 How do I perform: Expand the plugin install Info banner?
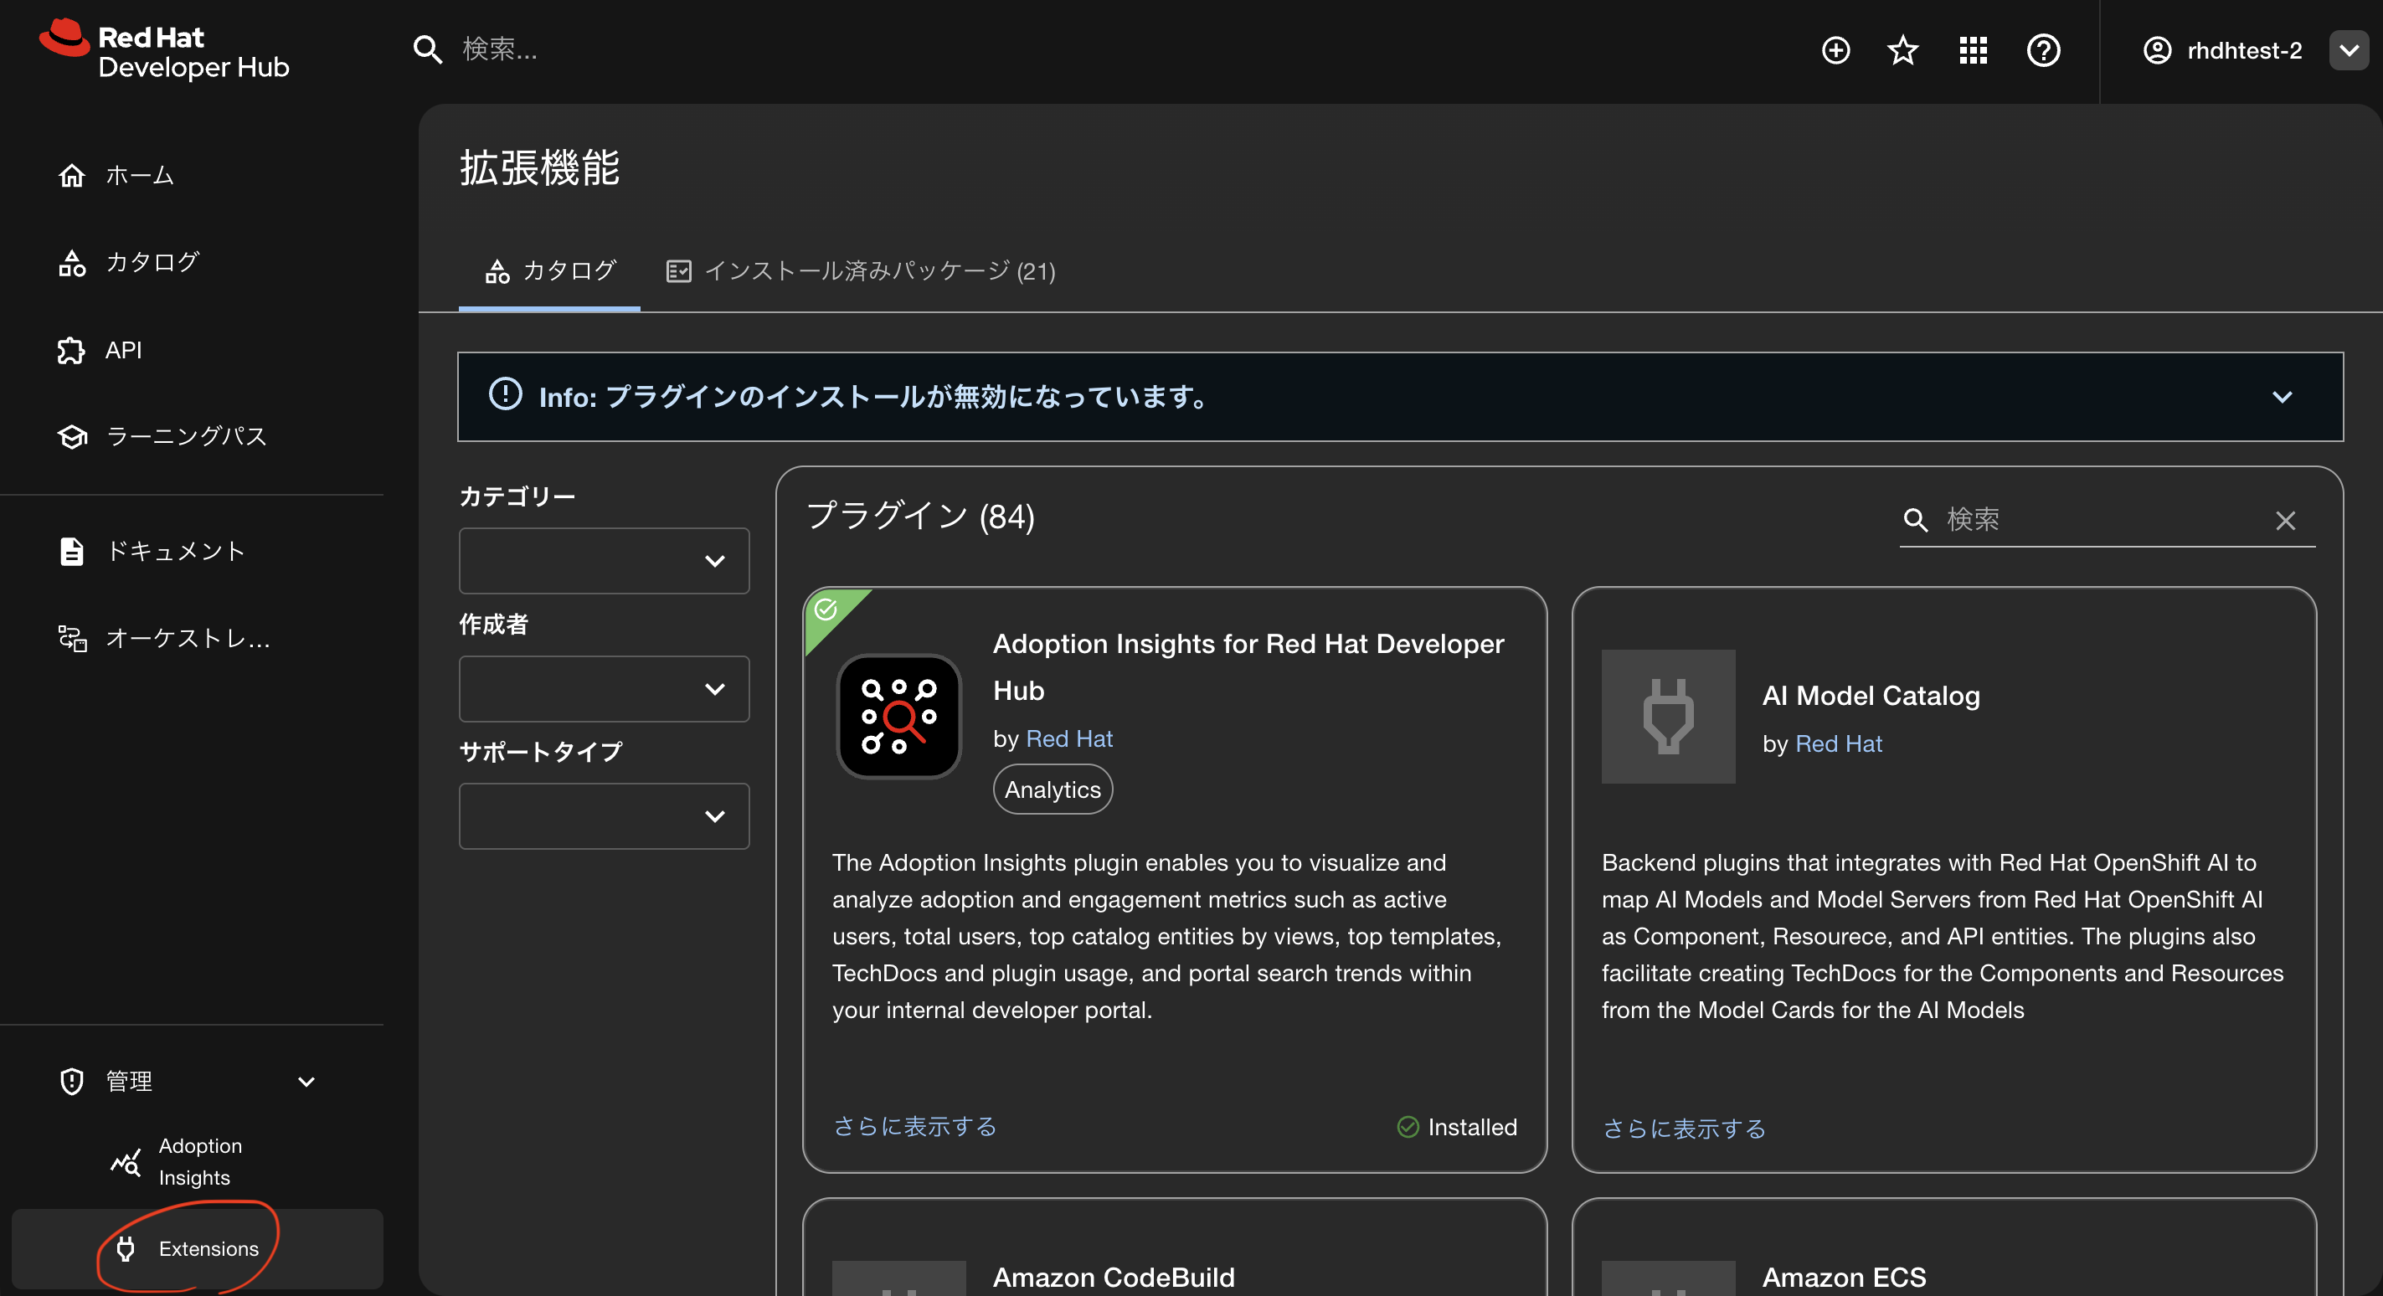[2281, 397]
